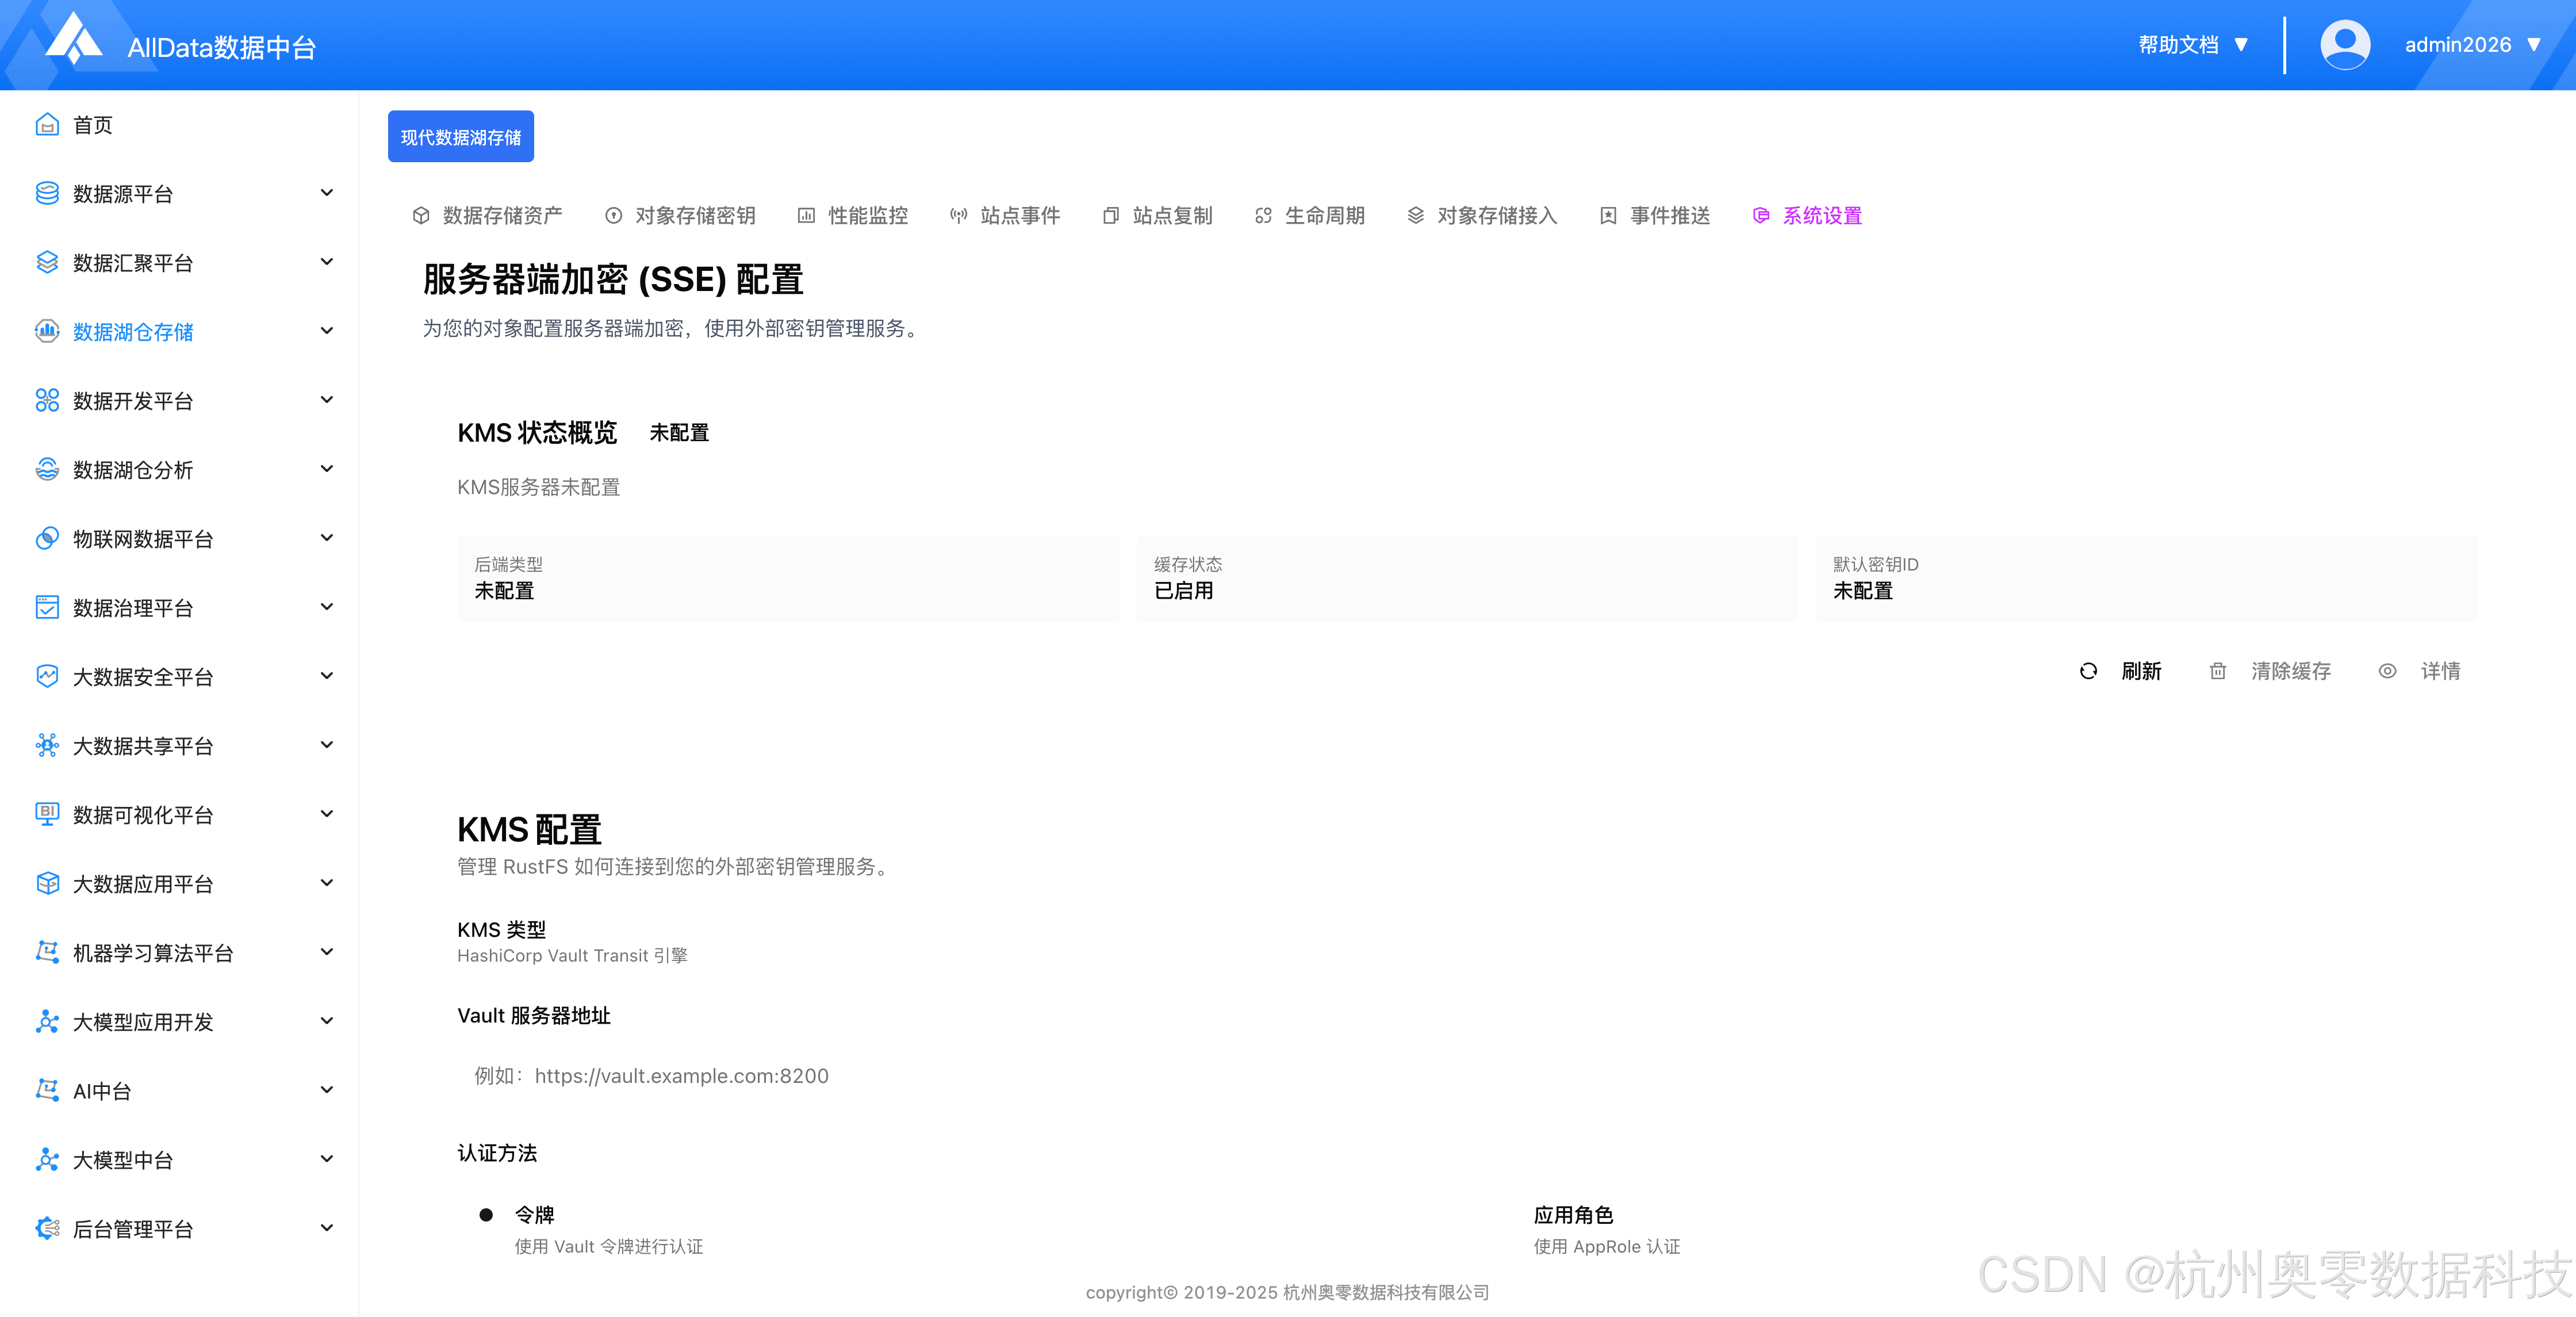Screen dimensions: 2576x1317
Task: Click the home icon beside 首页
Action: point(47,125)
